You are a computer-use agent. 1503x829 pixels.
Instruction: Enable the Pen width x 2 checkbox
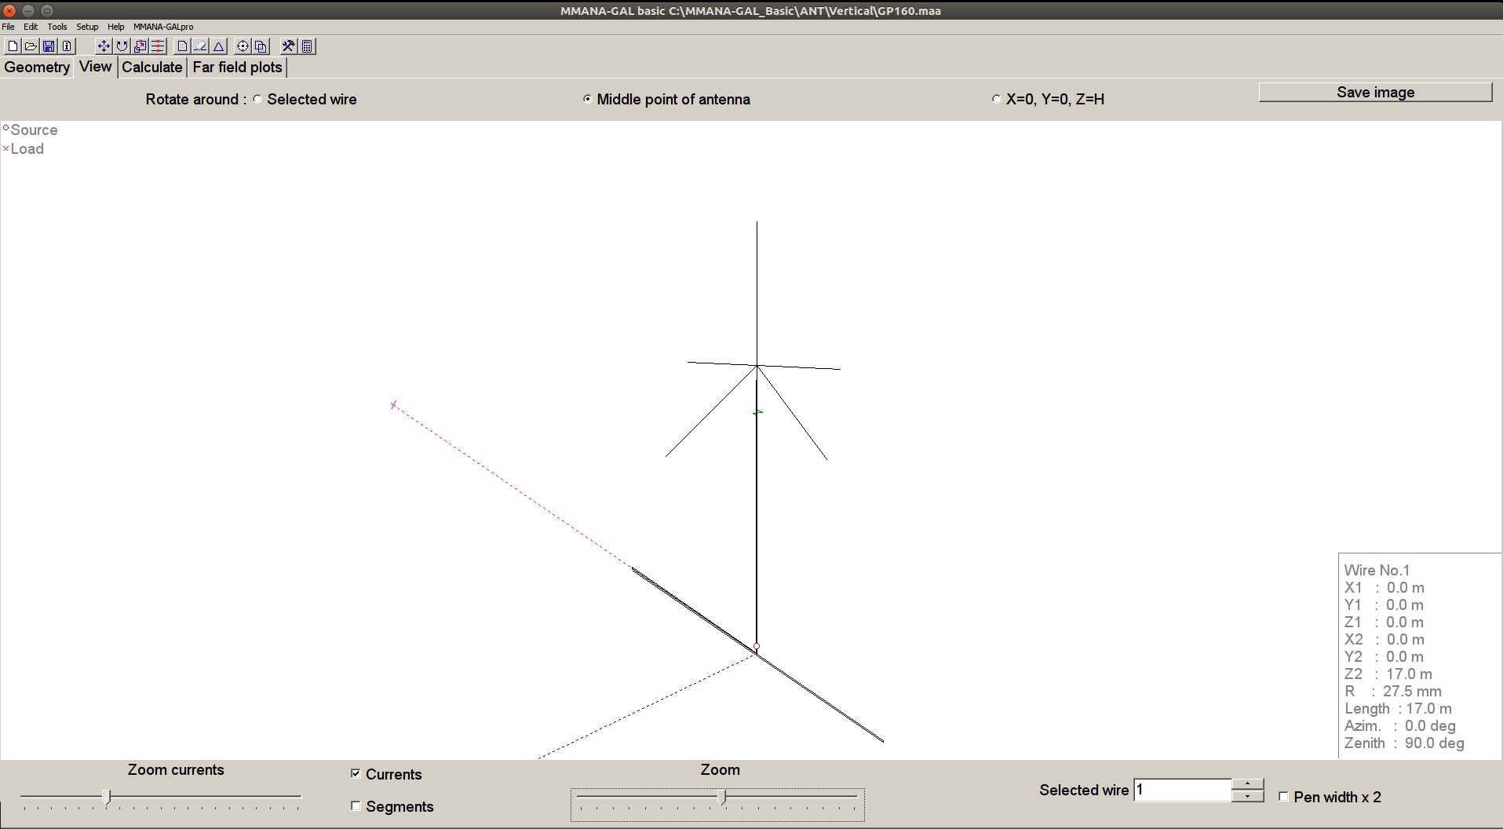pyautogui.click(x=1284, y=797)
